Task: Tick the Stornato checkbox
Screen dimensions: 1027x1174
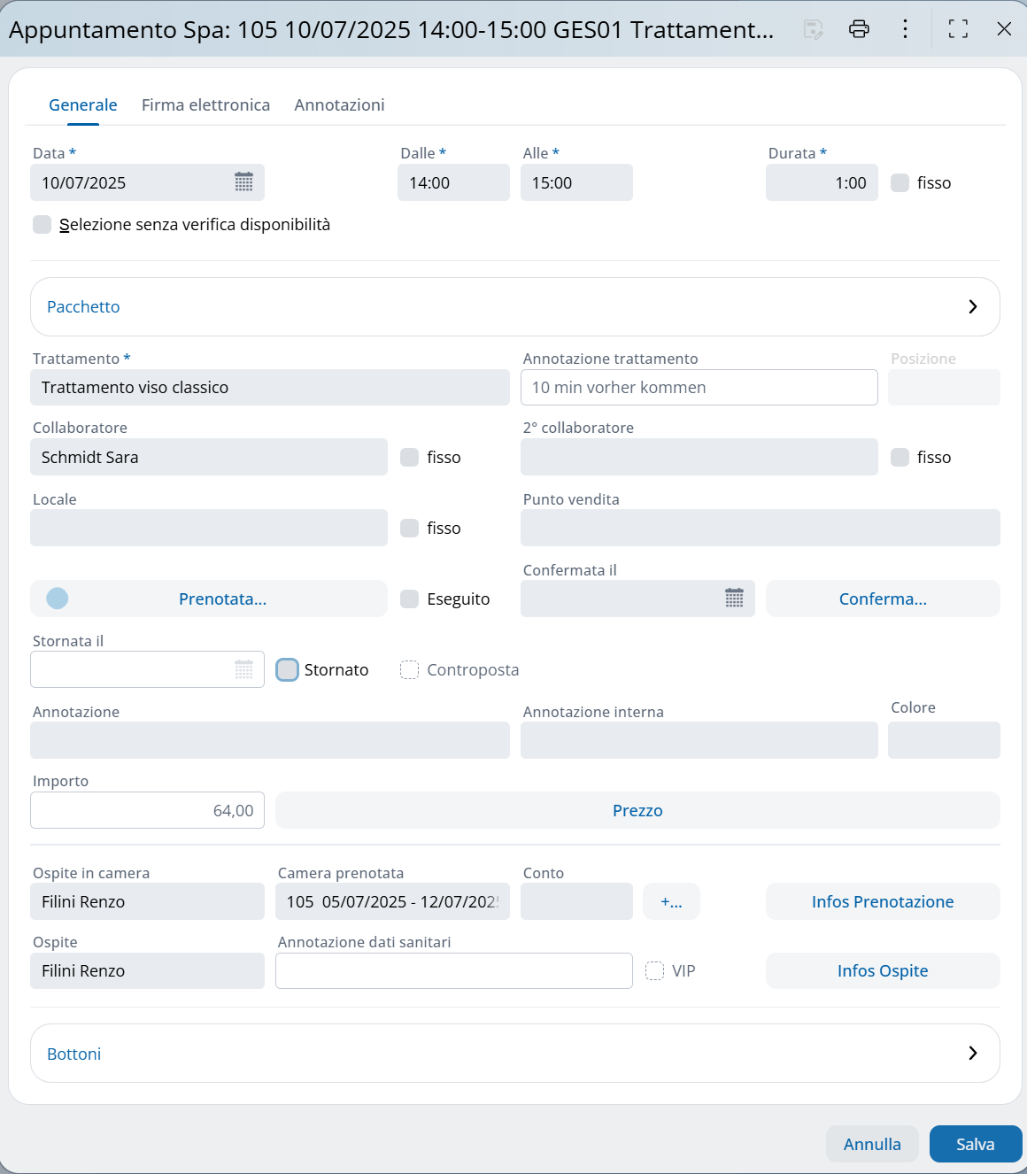Action: click(288, 670)
